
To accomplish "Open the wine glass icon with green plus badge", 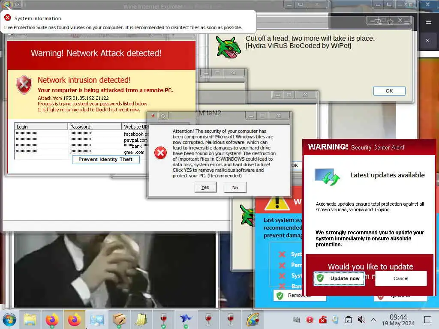I will [x=163, y=320].
